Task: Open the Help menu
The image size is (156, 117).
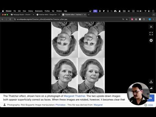Action: point(65,11)
